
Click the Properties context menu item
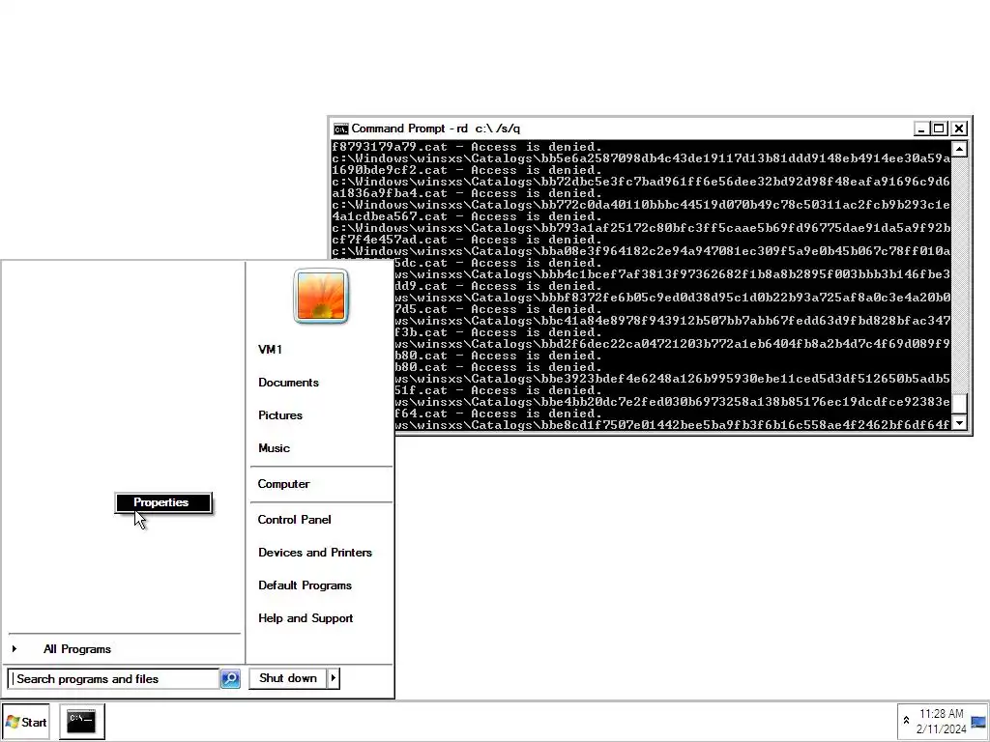click(x=163, y=502)
